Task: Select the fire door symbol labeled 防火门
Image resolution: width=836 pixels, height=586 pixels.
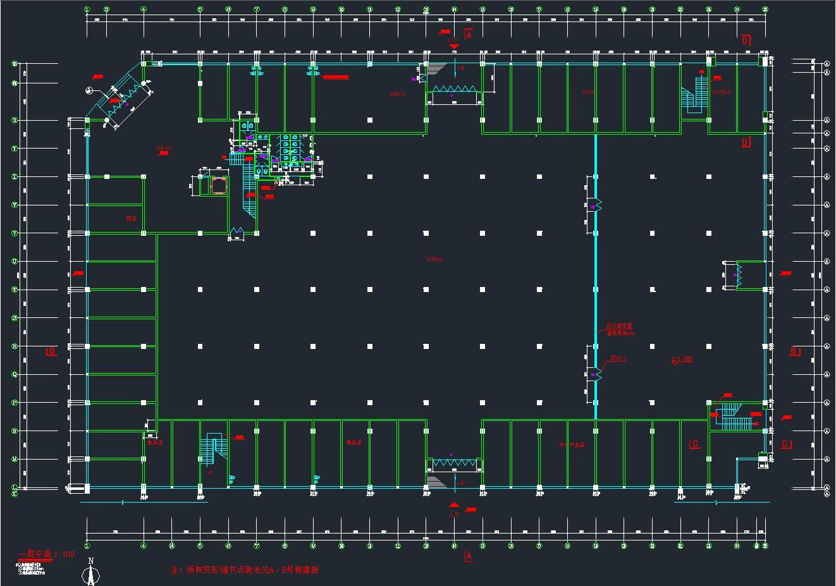Action: tap(594, 374)
